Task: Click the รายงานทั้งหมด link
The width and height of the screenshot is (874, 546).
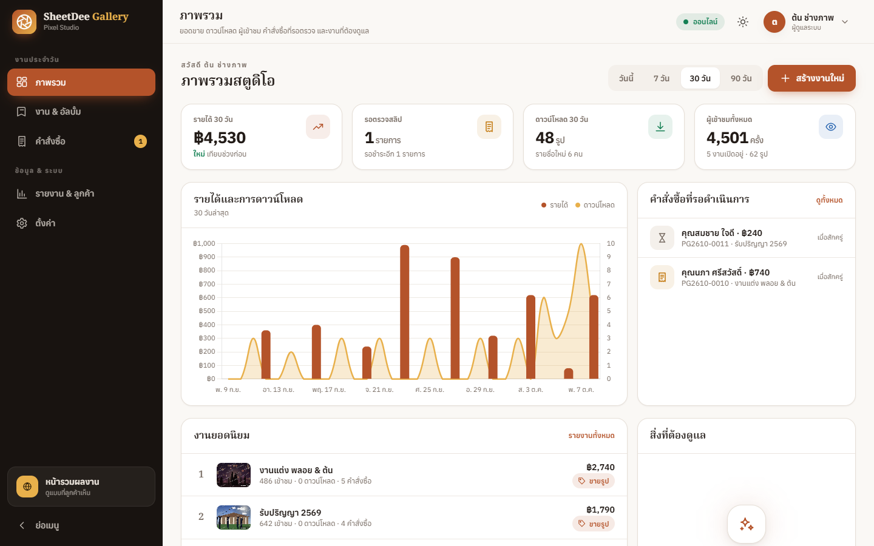Action: click(x=591, y=436)
